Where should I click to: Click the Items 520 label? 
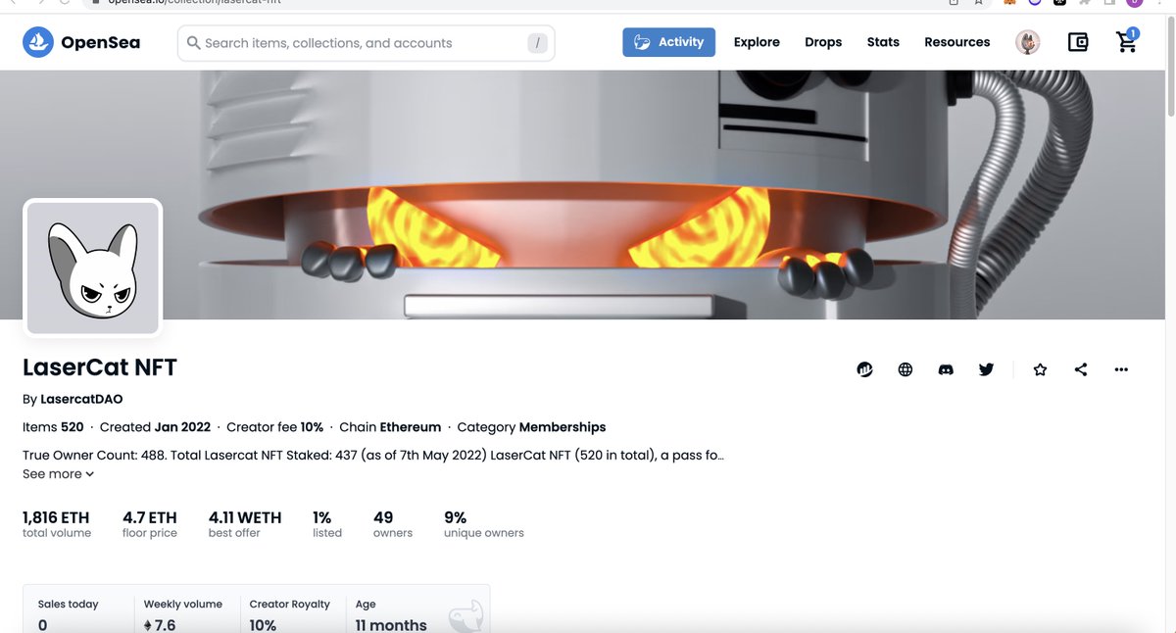(53, 427)
